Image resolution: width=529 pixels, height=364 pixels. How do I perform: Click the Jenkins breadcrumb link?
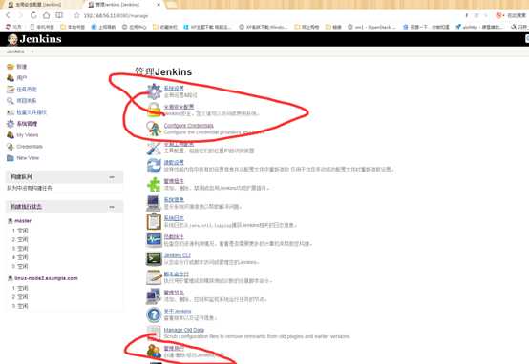tap(15, 51)
